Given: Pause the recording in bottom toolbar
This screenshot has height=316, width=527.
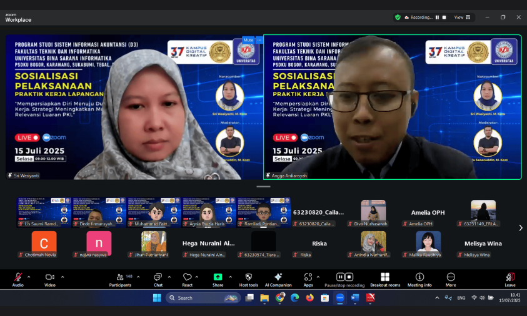Looking at the screenshot, I should point(340,277).
